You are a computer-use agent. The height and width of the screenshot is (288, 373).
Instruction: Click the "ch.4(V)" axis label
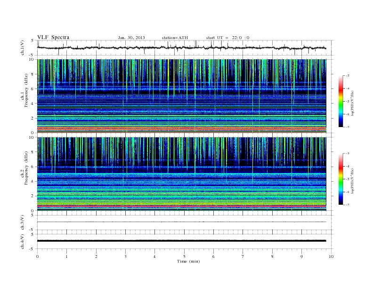[23, 241]
